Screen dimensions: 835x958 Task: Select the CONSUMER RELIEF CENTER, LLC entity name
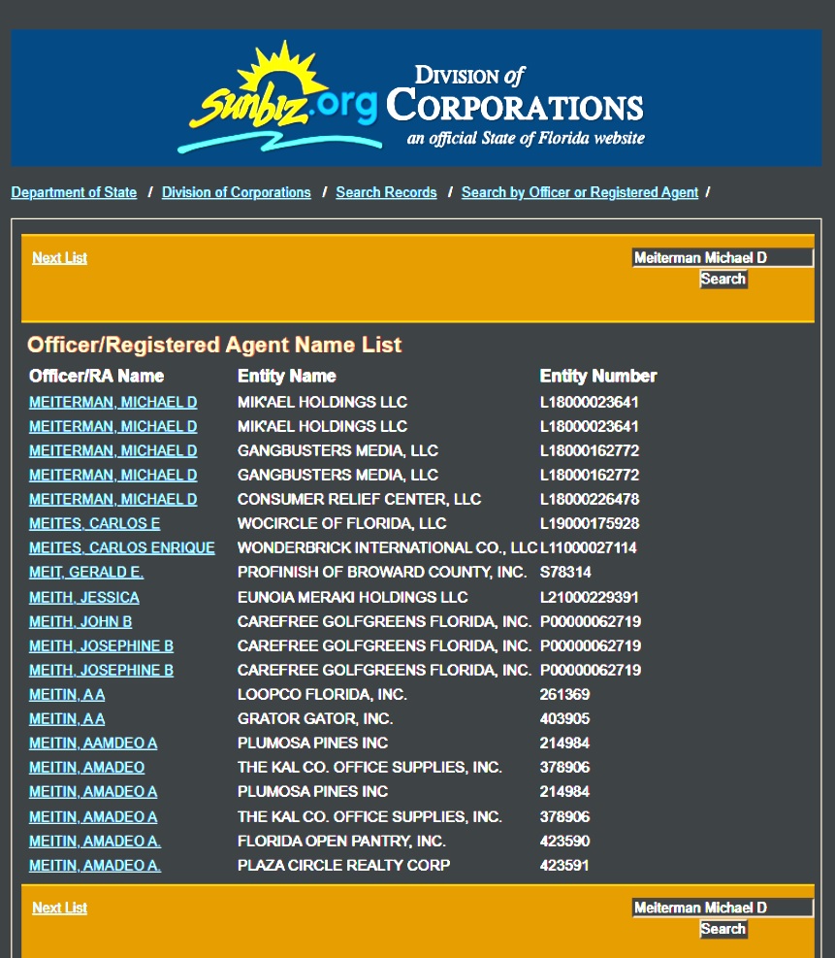[x=359, y=499]
